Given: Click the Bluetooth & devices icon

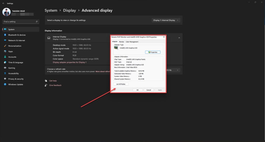Looking at the screenshot, I should click(5, 35).
